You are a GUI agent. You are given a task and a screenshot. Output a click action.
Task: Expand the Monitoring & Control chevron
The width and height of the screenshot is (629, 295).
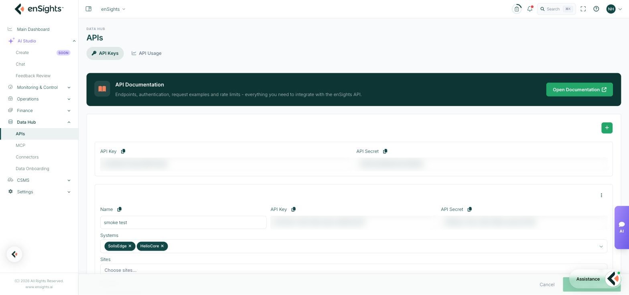(69, 87)
